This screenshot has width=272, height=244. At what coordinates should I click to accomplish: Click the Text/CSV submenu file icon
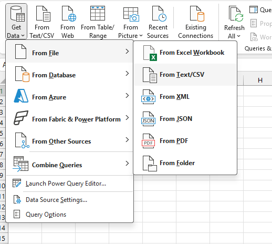(x=150, y=75)
